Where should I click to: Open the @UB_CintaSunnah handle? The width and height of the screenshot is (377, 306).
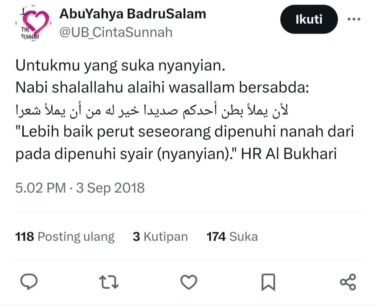(116, 32)
